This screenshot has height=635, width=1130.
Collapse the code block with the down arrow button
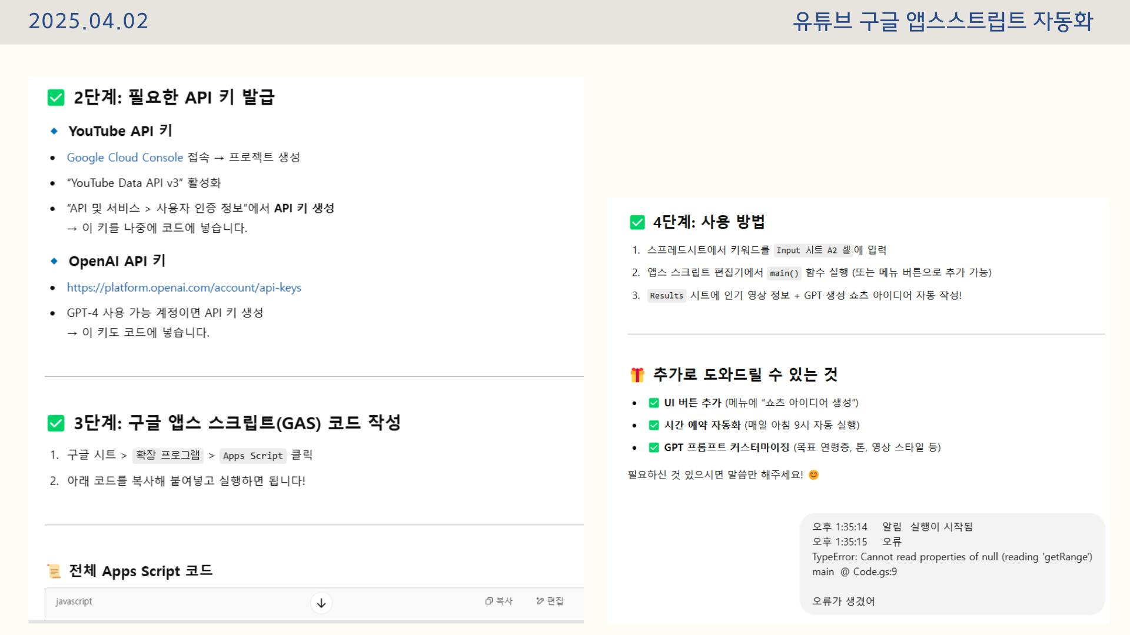tap(321, 602)
